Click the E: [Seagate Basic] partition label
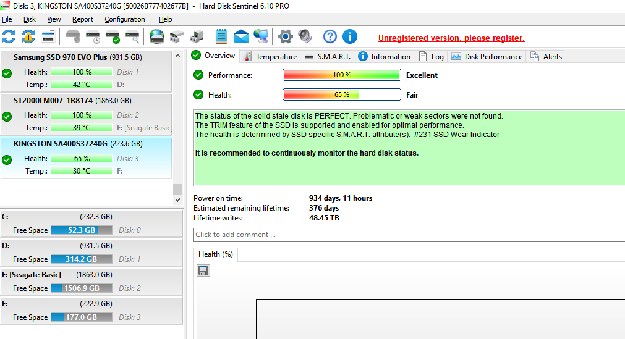Screen dimensions: 625x339 (x=32, y=275)
